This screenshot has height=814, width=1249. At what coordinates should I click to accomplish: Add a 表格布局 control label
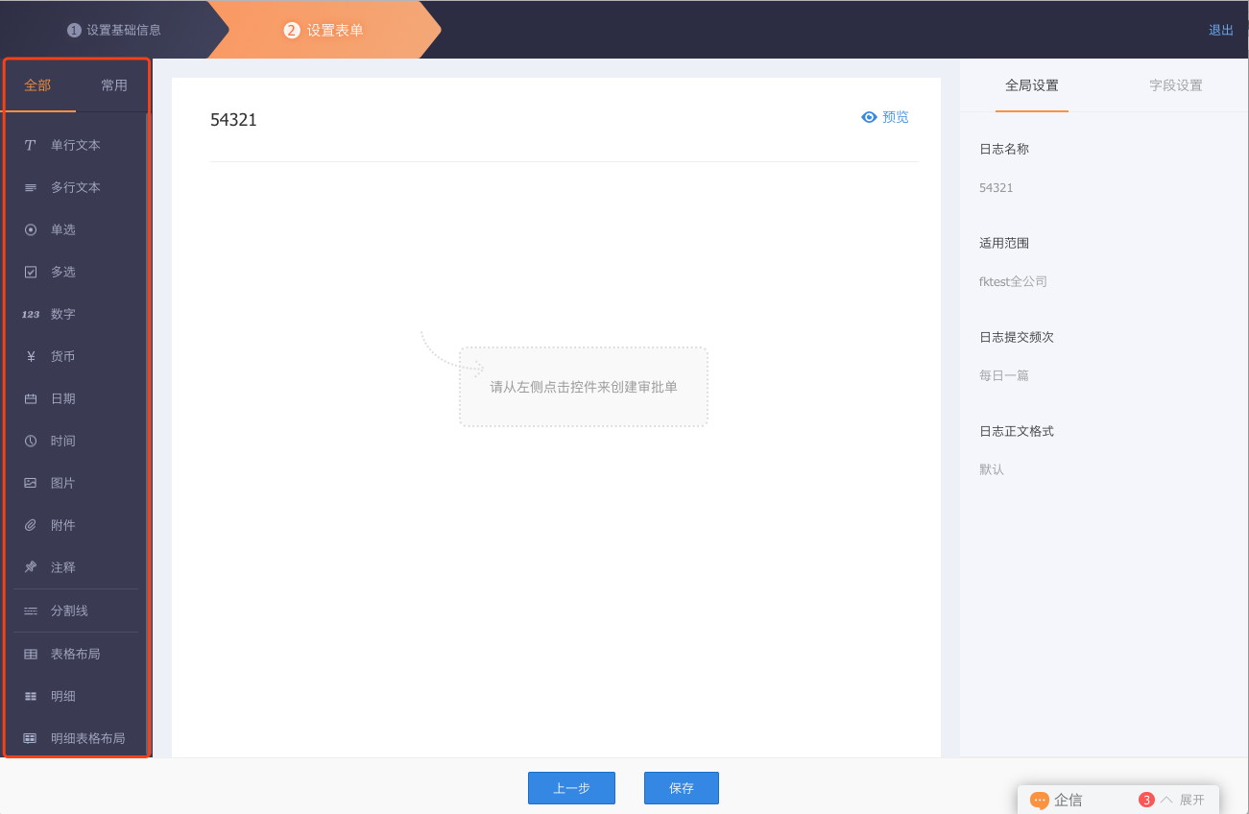(x=76, y=655)
